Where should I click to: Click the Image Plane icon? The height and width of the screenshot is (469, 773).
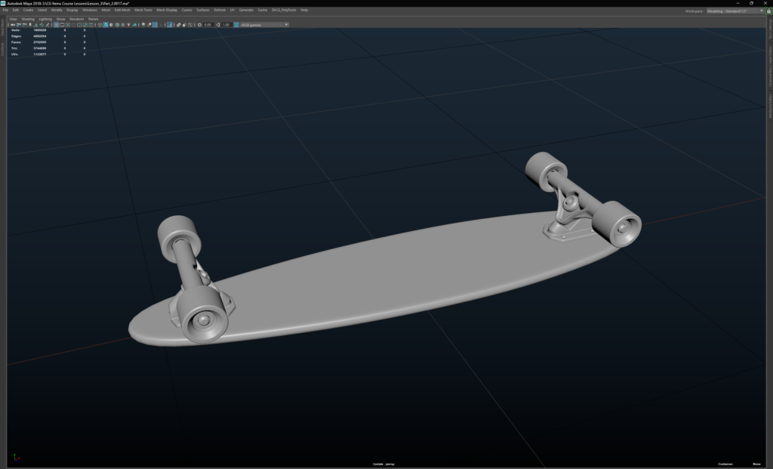point(36,25)
